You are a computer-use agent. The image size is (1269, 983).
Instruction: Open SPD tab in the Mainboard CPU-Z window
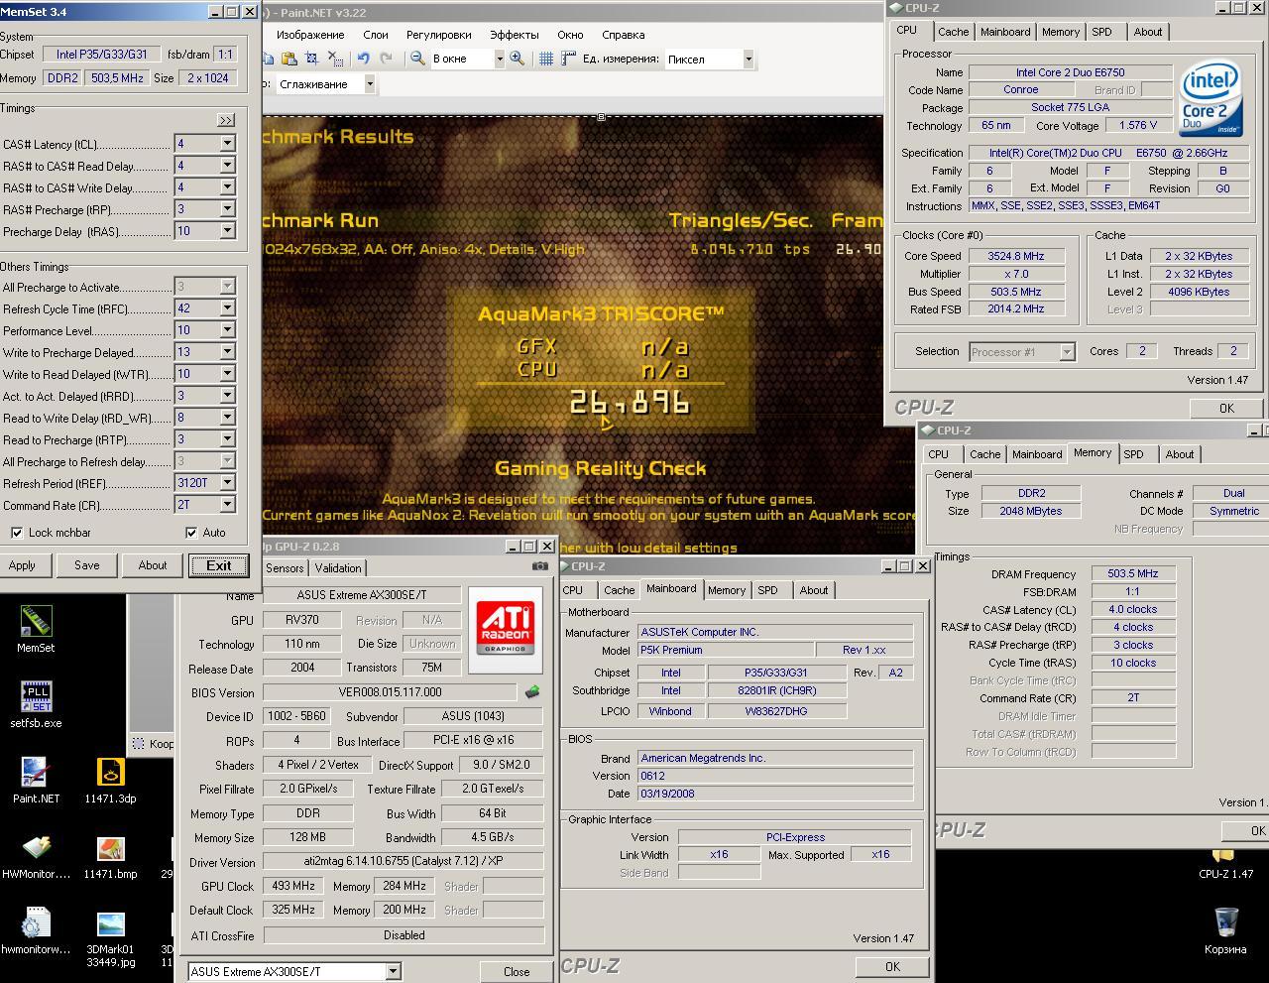767,590
